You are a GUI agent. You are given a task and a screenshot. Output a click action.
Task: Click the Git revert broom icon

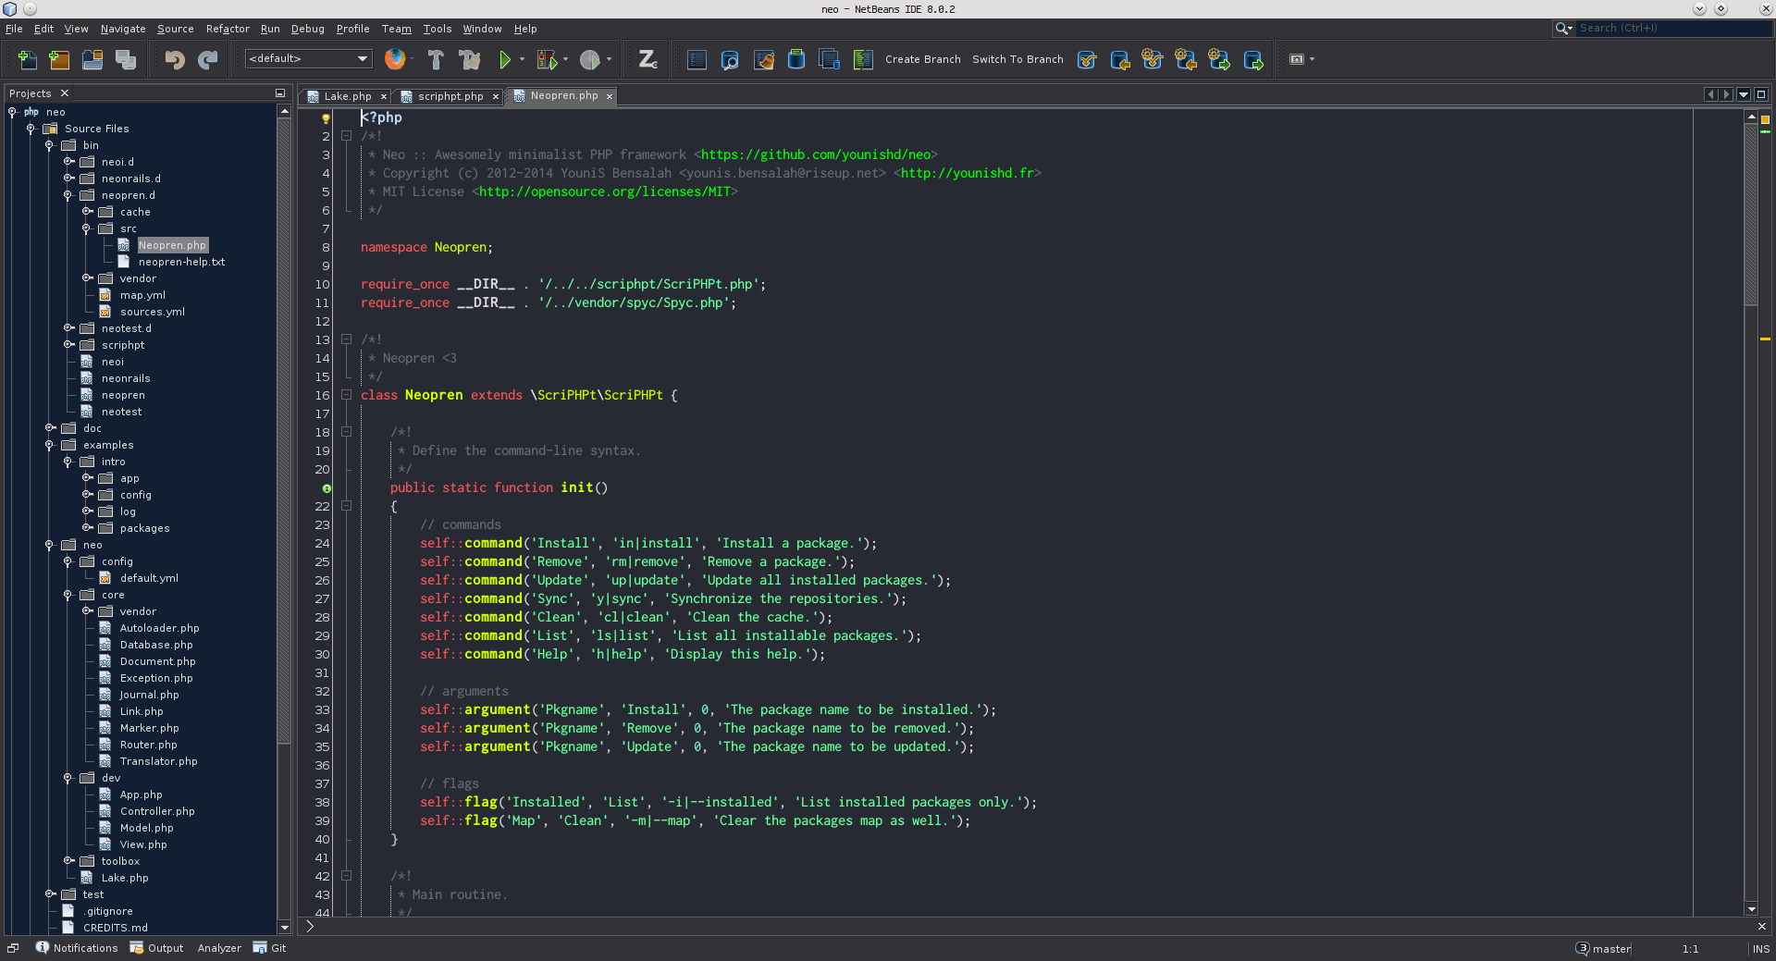763,59
